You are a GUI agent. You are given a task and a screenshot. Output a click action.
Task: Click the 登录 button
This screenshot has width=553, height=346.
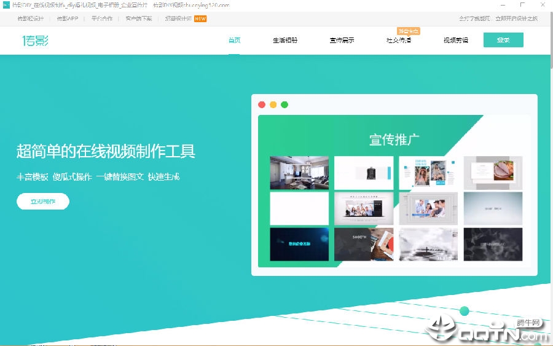503,40
